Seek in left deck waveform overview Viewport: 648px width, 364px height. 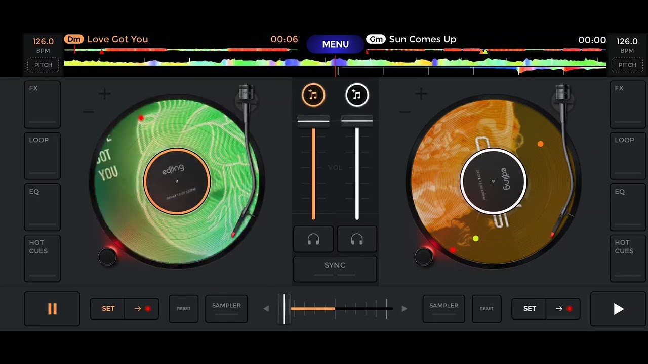click(181, 50)
